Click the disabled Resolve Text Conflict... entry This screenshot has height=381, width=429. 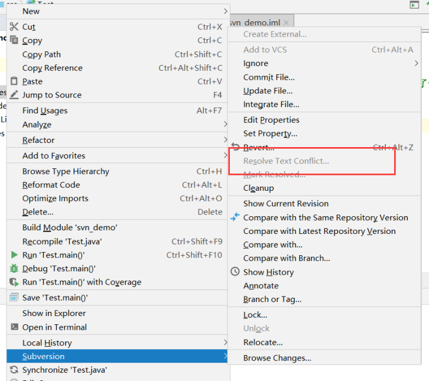pyautogui.click(x=324, y=161)
